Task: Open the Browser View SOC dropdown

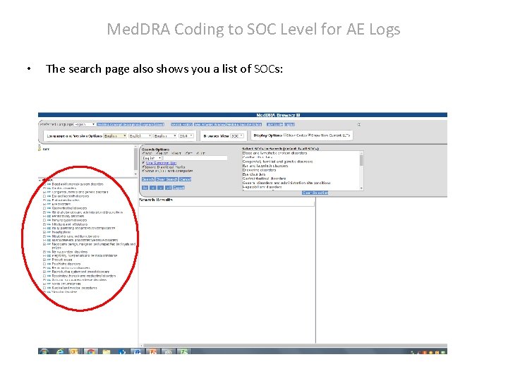Action: pyautogui.click(x=237, y=136)
